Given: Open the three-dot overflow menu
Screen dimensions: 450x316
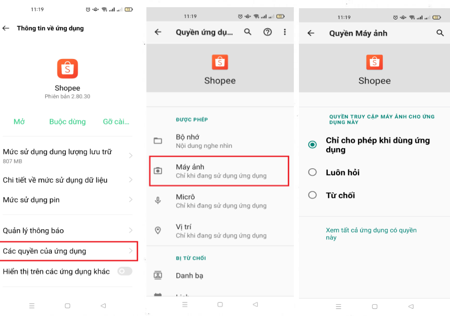Looking at the screenshot, I should click(x=285, y=32).
